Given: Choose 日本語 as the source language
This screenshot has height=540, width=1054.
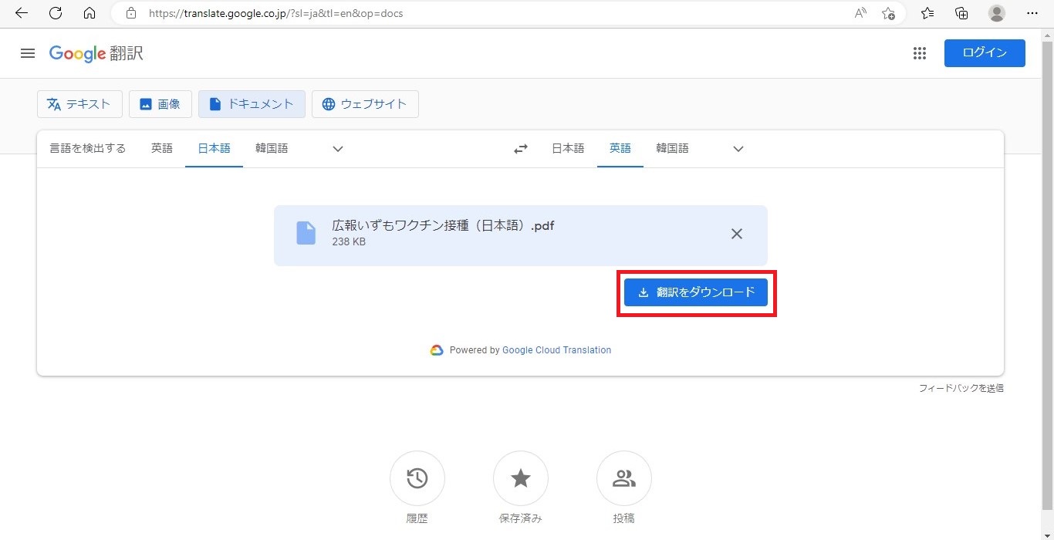Looking at the screenshot, I should tap(215, 148).
